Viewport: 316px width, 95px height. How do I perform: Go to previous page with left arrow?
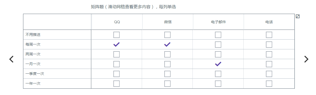click(x=11, y=59)
